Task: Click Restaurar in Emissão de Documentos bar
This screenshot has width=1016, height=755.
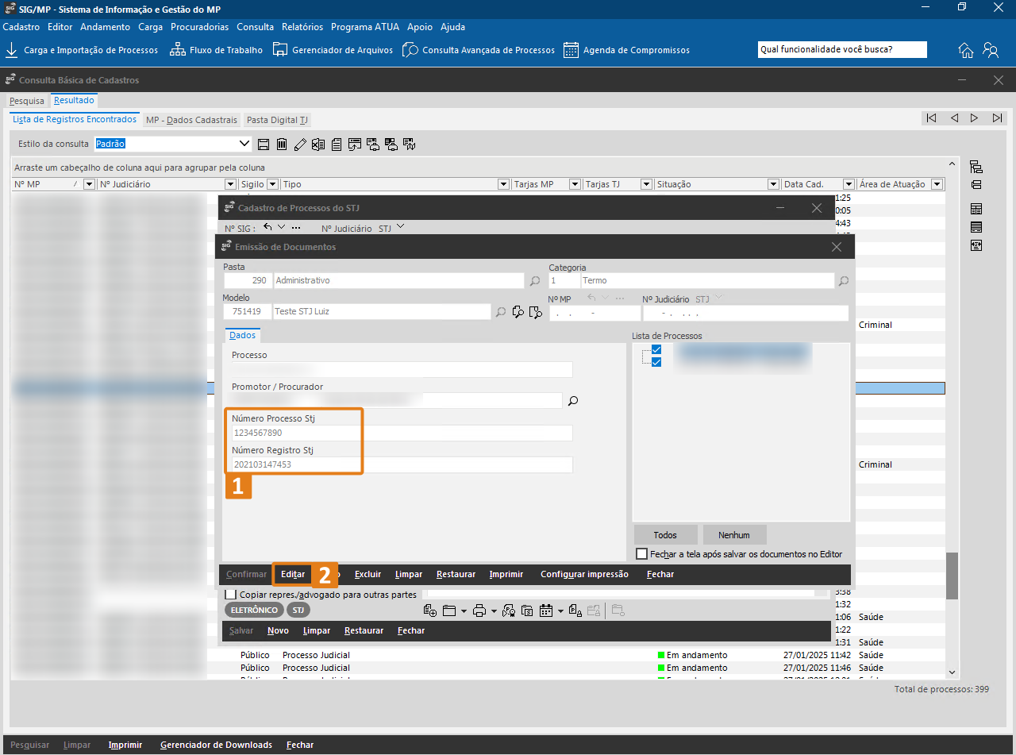Action: 456,574
